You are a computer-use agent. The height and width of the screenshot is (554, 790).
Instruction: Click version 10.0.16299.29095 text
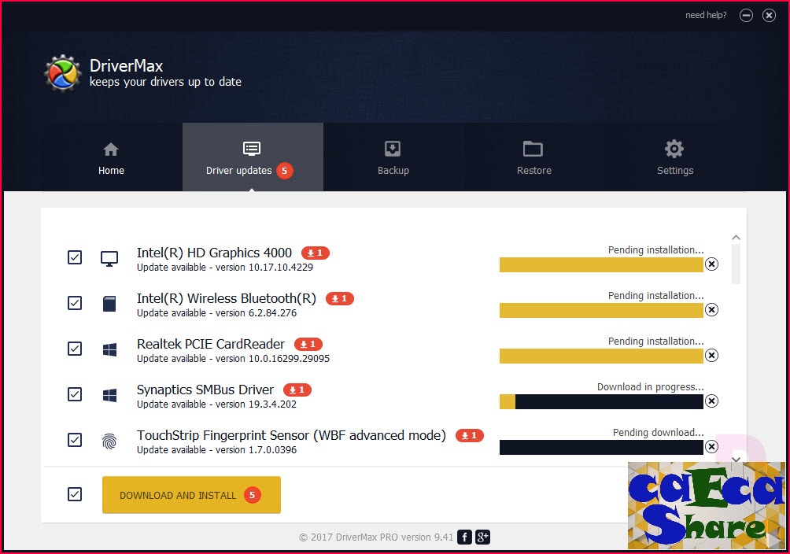click(272, 358)
